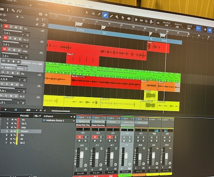Select the Mute tool with crossed speaker
214x177 pixels.
pyautogui.click(x=117, y=17)
